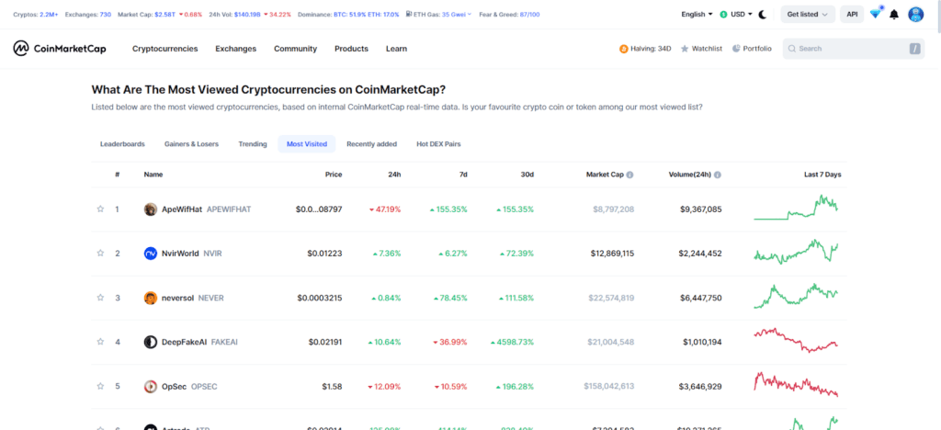Screen dimensions: 941x430
Task: Switch to the Hot DEX Pairs tab
Action: 438,144
